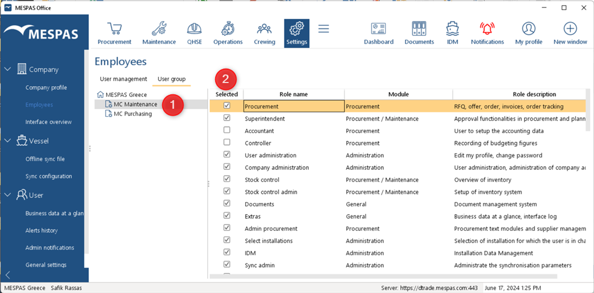Open Company profile page
The image size is (594, 293).
point(46,87)
